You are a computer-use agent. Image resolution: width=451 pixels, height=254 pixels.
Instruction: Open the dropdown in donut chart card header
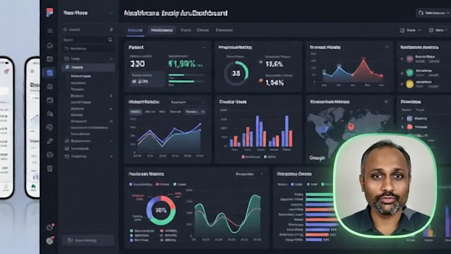point(249,174)
